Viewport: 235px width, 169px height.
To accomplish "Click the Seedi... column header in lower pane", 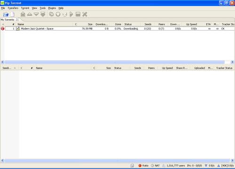I will [7, 68].
